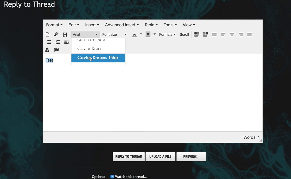Open the Table menu
Screen dimensions: 291x179
click(x=151, y=25)
